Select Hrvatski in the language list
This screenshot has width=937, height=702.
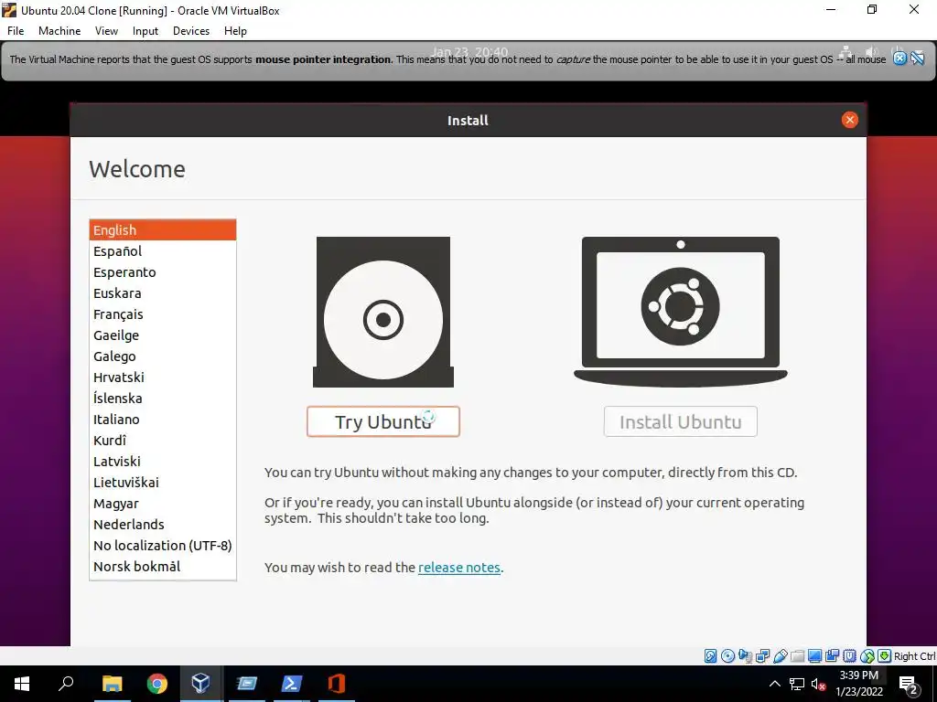tap(163, 378)
